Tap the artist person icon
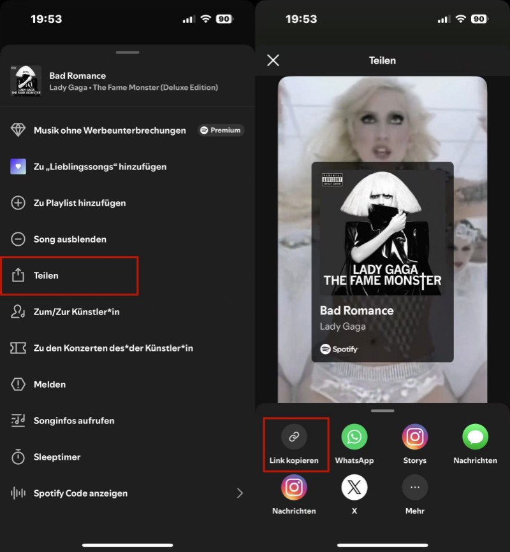The image size is (510, 552). coord(18,311)
